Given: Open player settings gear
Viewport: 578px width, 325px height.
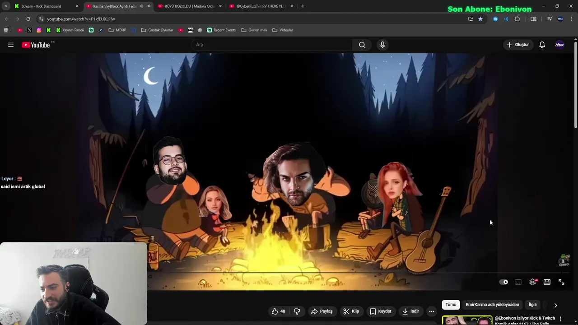Looking at the screenshot, I should pos(532,282).
